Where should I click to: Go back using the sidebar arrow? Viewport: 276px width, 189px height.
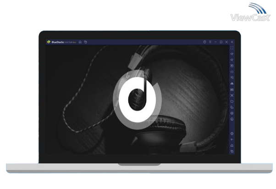coord(232,139)
